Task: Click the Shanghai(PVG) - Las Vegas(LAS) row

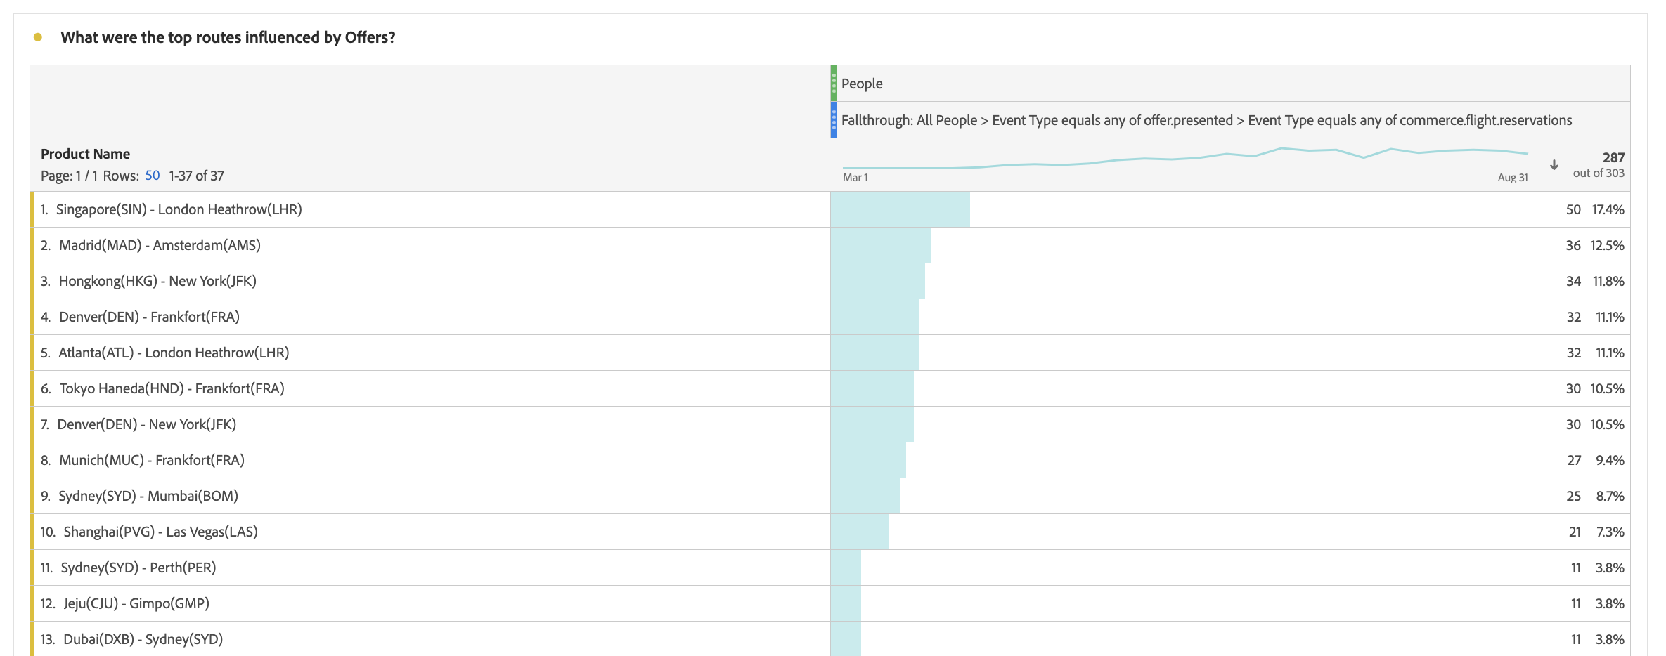Action: 829,532
